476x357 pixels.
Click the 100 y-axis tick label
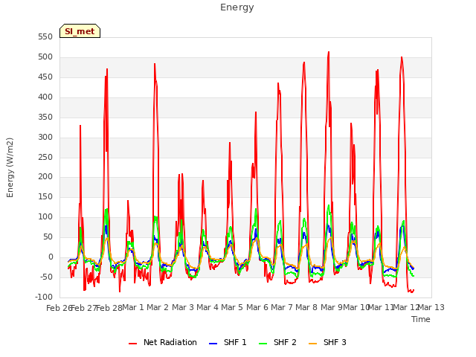tap(45, 216)
